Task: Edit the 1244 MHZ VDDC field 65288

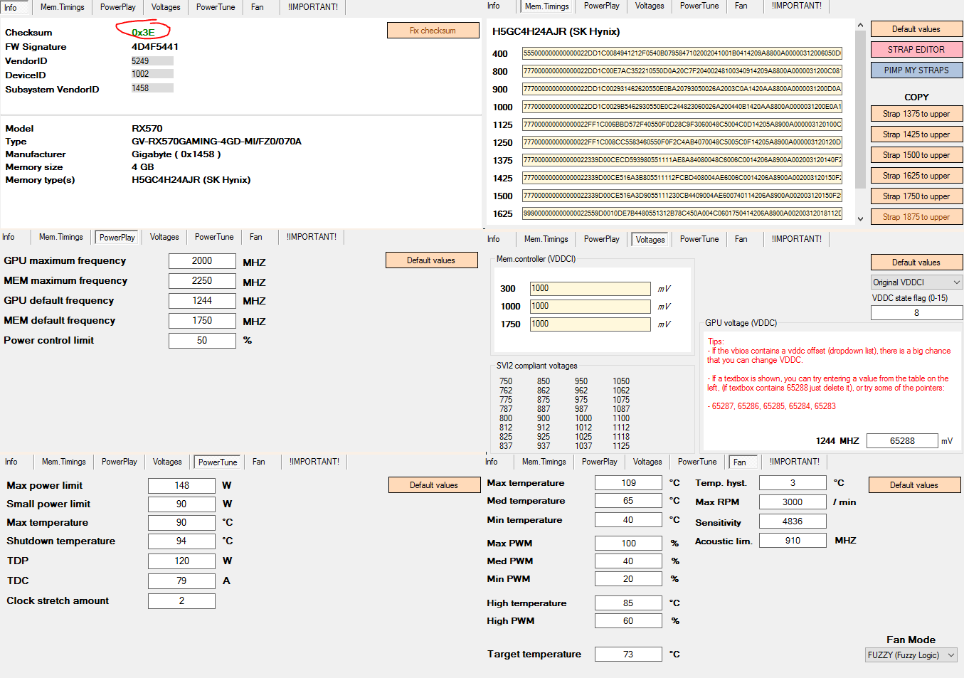Action: pos(902,441)
